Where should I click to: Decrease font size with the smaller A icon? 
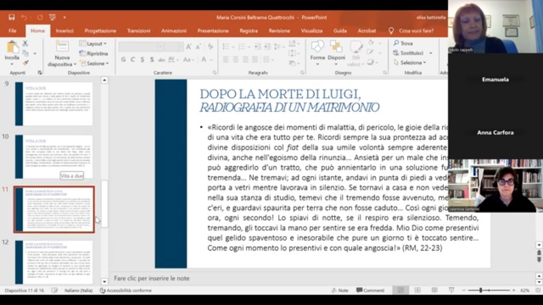[x=199, y=47]
